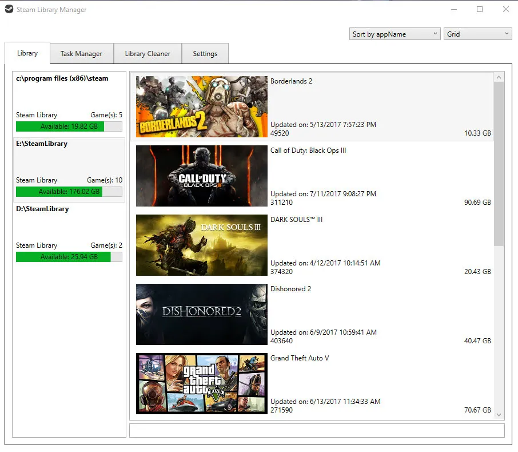
Task: Click Updated on: 7/11/2017 9:08:27 PM
Action: (323, 194)
